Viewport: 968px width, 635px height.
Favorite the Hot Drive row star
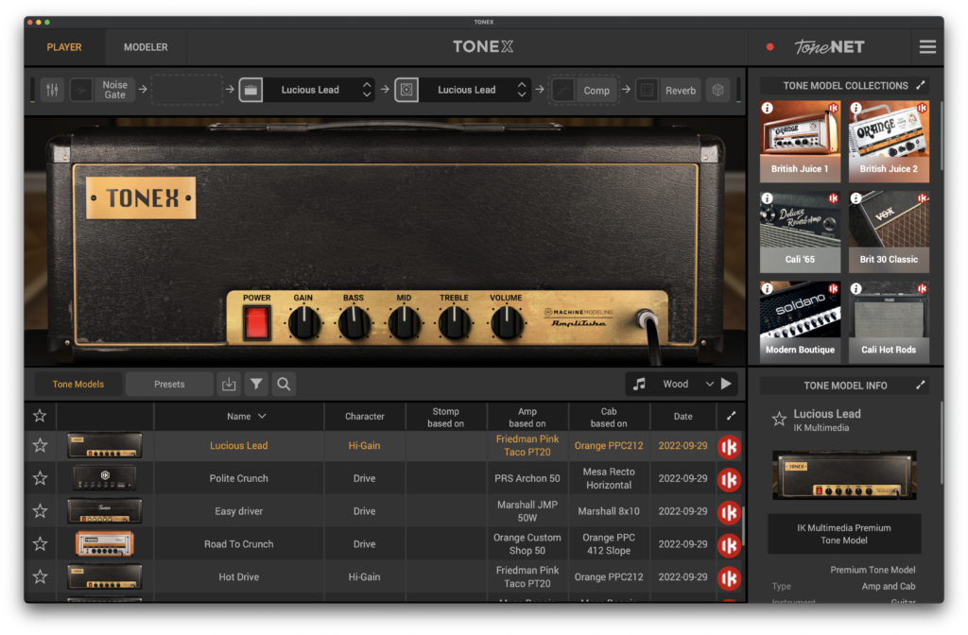40,576
